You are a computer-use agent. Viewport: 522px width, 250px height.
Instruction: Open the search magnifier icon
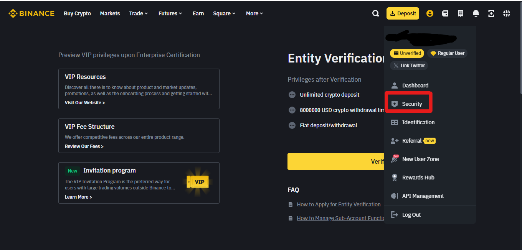(x=376, y=13)
